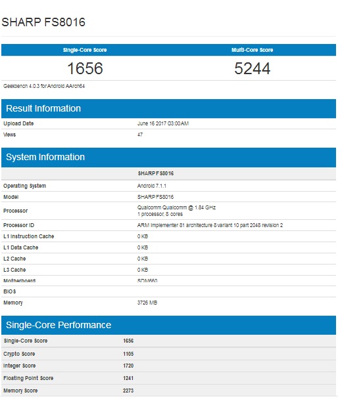The height and width of the screenshot is (403, 338).
Task: Select the 1656 value in performance table
Action: (x=128, y=341)
